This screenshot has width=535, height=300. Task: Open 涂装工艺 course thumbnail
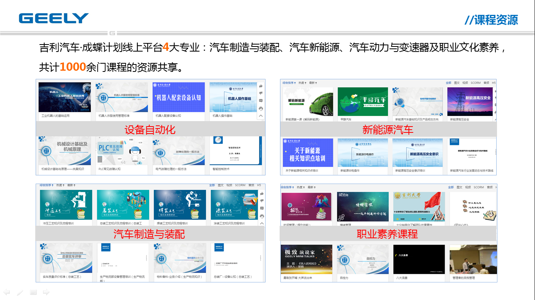coord(234,205)
